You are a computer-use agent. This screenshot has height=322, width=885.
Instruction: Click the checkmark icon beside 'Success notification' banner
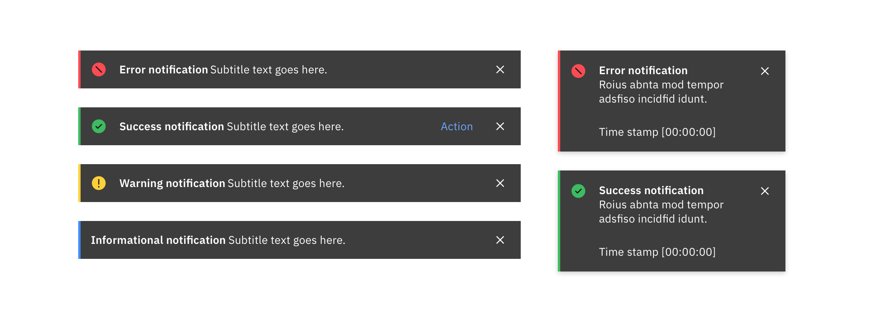99,126
